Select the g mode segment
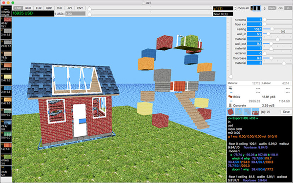 coord(264,8)
